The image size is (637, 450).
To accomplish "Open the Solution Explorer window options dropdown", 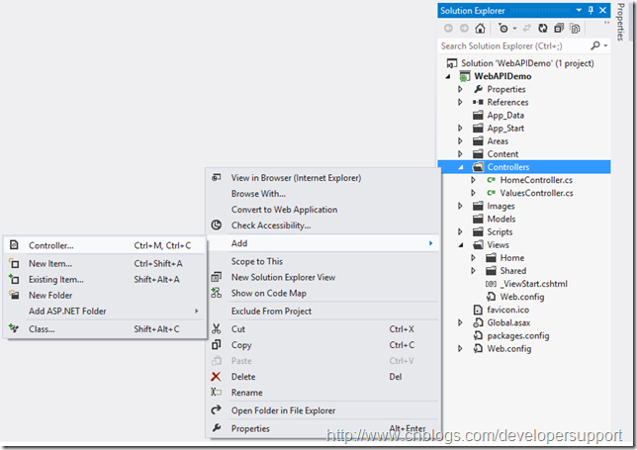I will (579, 10).
